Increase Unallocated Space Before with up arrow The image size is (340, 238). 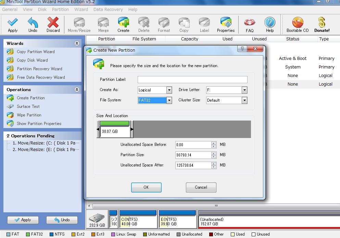pyautogui.click(x=214, y=143)
